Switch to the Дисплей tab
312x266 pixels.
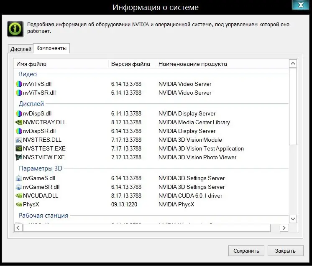pos(21,49)
